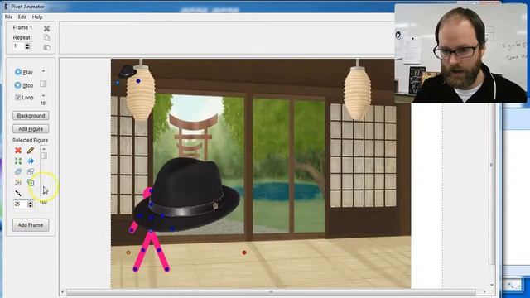Click the figure size slider up arrow
530x298 pixels.
[44, 149]
